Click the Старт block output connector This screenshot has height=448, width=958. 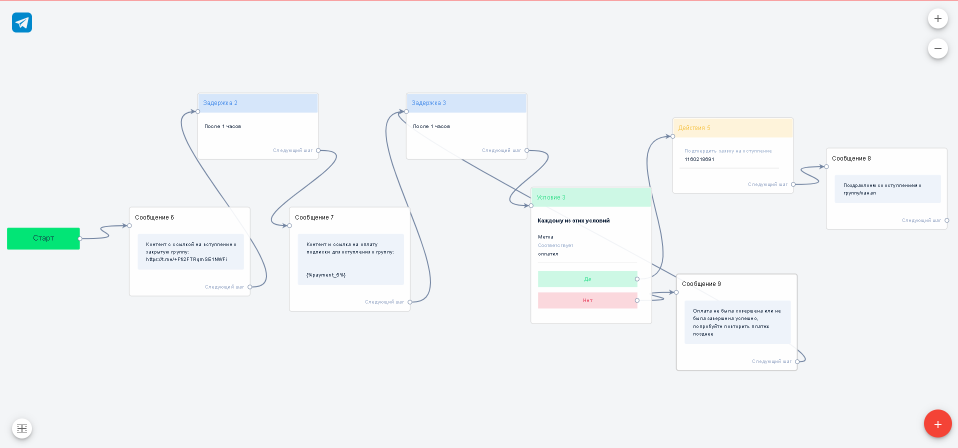point(80,238)
